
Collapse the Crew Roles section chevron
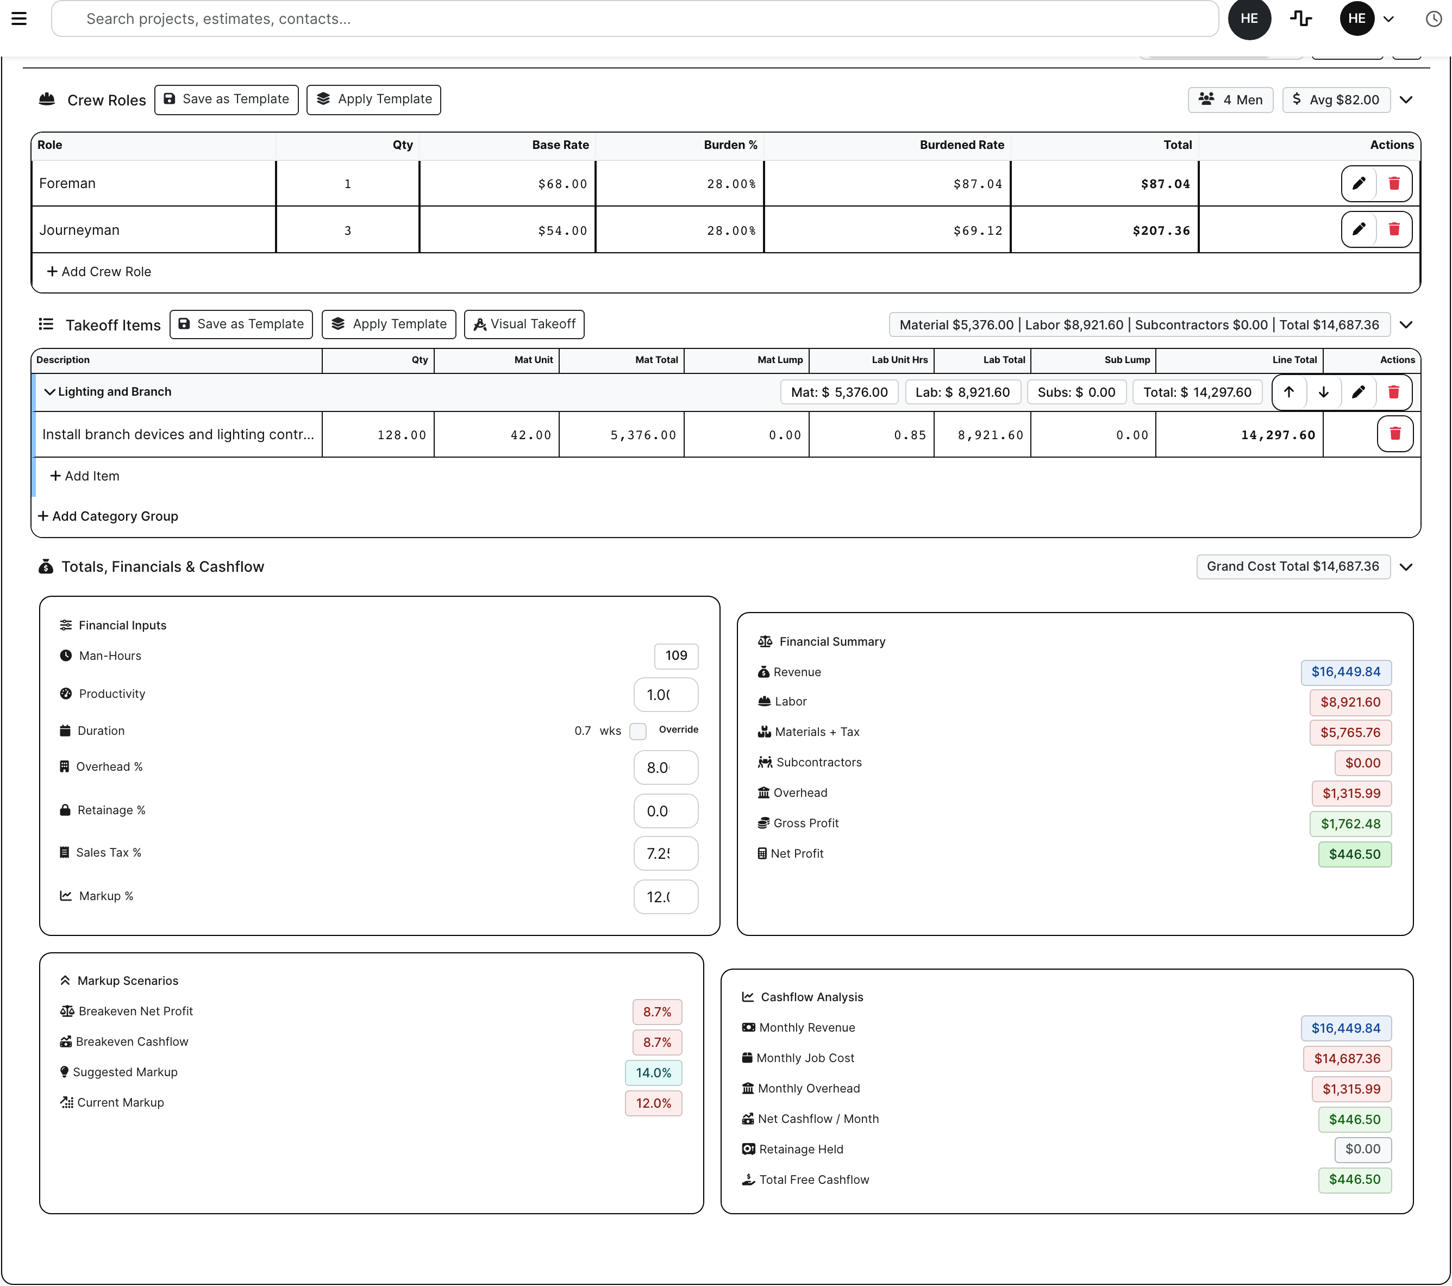point(1406,99)
